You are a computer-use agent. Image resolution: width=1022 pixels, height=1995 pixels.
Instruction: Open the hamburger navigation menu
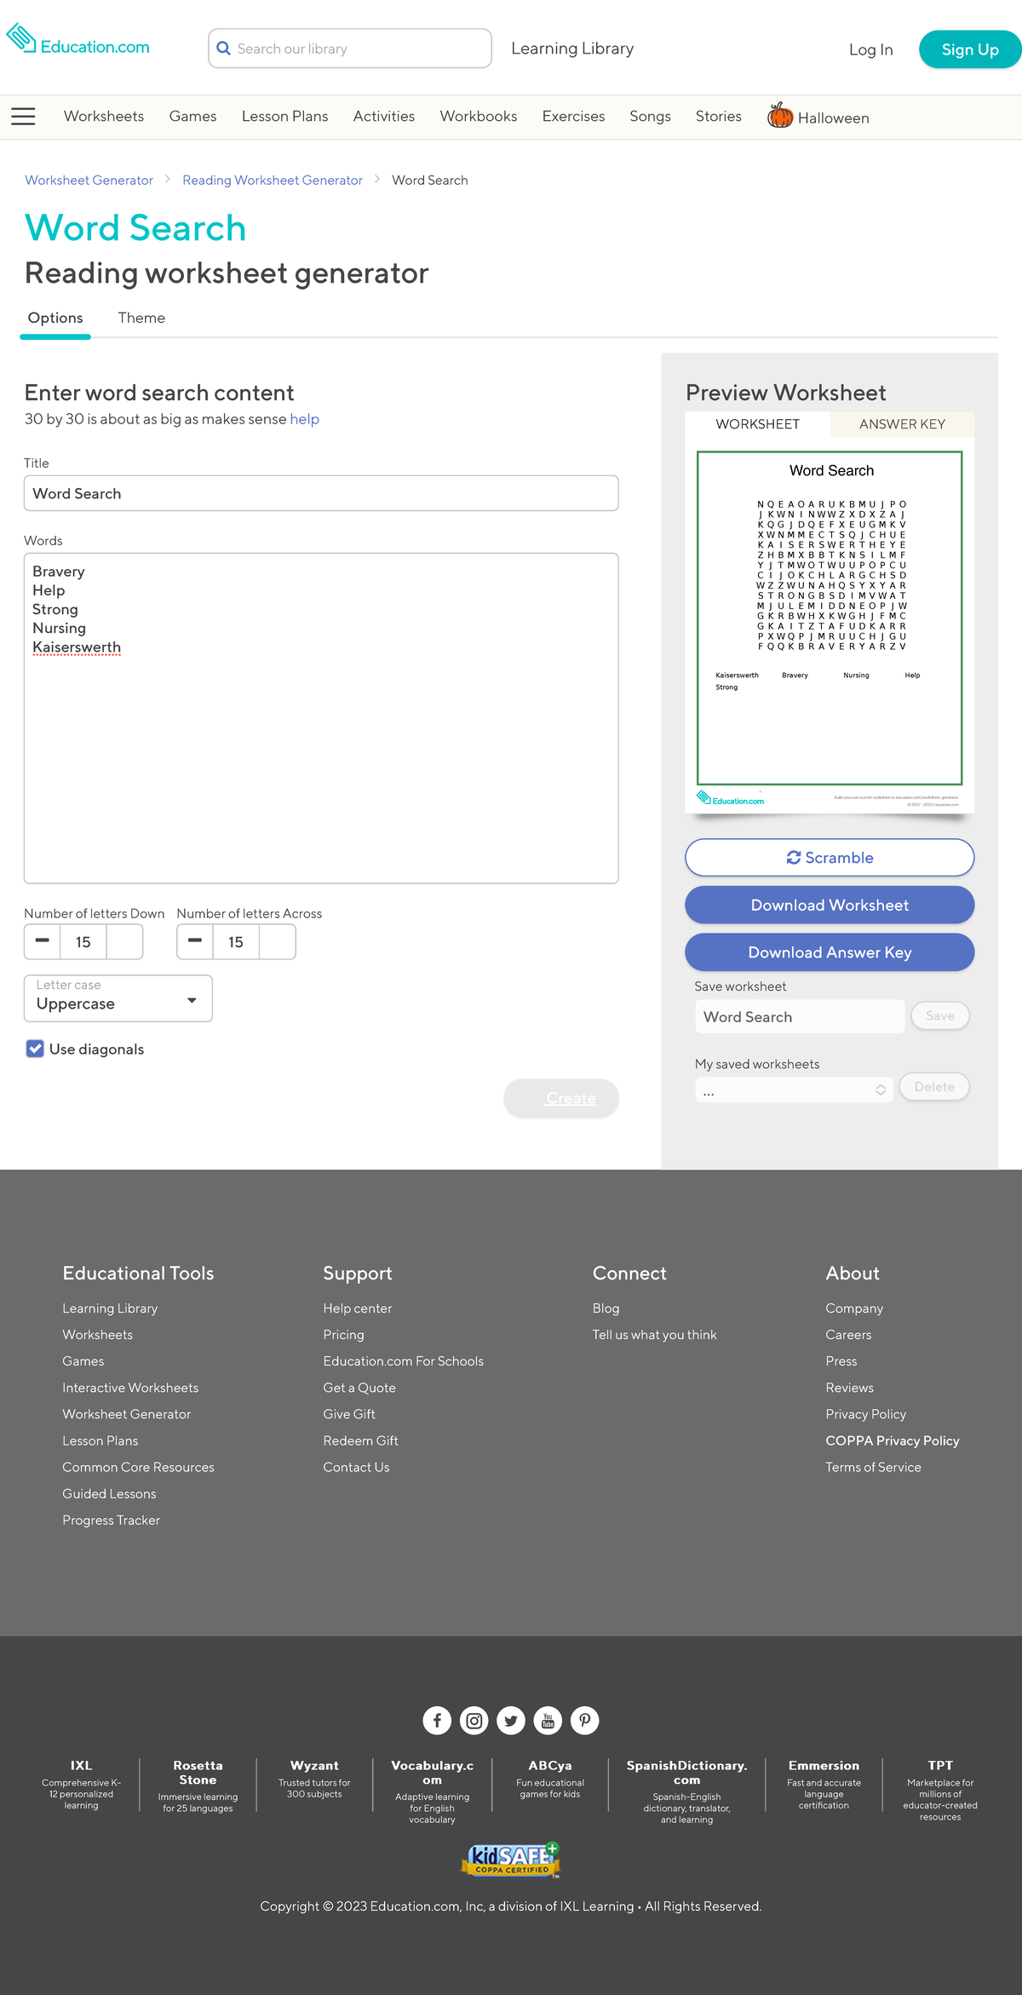coord(23,117)
